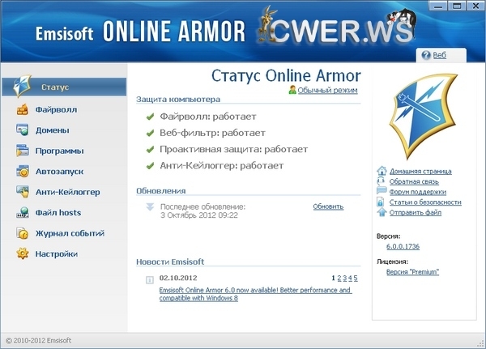Click the Отправить файл link
This screenshot has height=349, width=486.
[x=416, y=213]
